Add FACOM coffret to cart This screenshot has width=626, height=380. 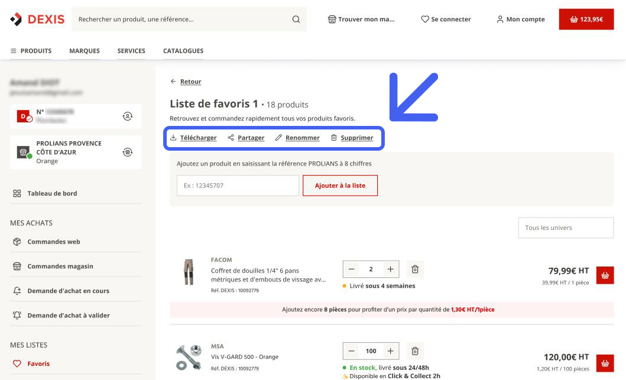[605, 275]
